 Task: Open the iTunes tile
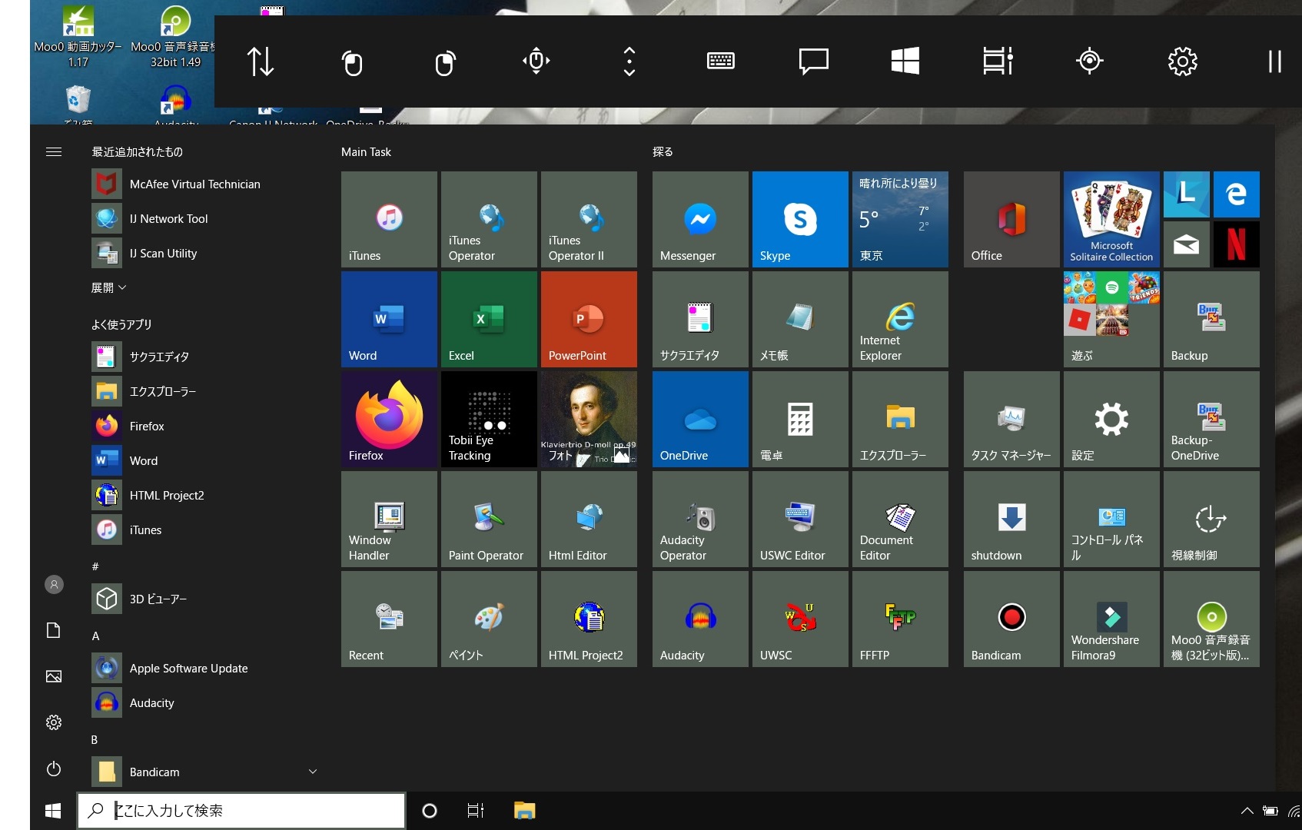coord(389,219)
